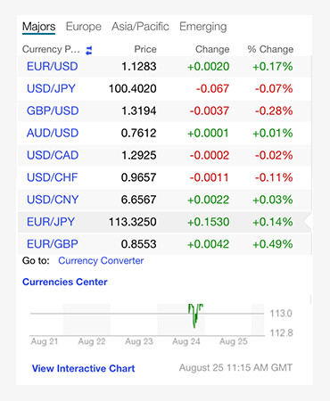Select the USD/CNY pair row link

[53, 200]
